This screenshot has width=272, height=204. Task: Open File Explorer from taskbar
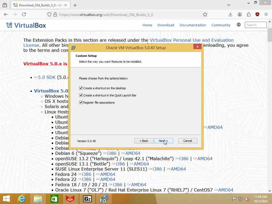point(38,199)
